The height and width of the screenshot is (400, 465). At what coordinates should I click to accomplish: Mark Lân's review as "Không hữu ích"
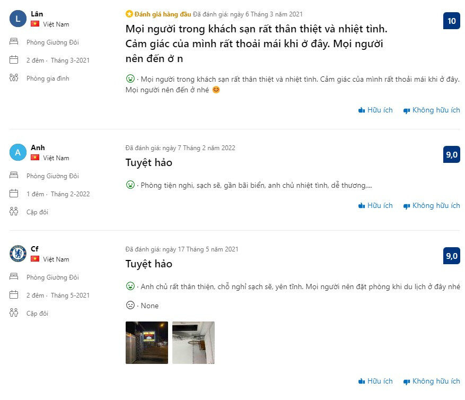tap(431, 110)
